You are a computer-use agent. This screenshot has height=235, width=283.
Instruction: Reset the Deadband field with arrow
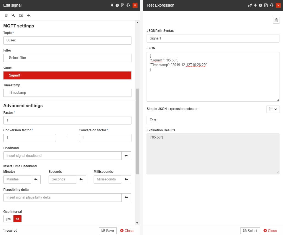pyautogui.click(x=126, y=156)
